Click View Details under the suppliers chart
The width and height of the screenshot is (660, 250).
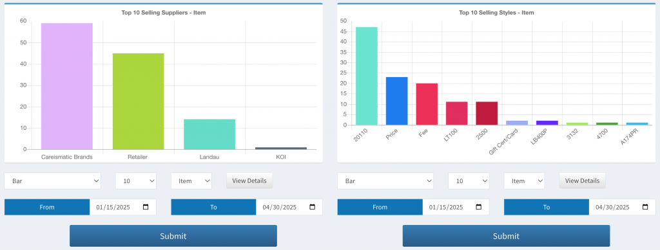(x=249, y=181)
